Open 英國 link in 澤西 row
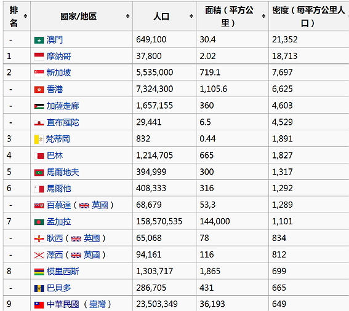The height and width of the screenshot is (311, 349). point(92,255)
